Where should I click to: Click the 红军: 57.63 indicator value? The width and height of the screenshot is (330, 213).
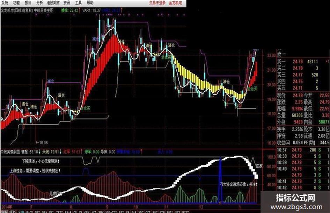[72, 152]
